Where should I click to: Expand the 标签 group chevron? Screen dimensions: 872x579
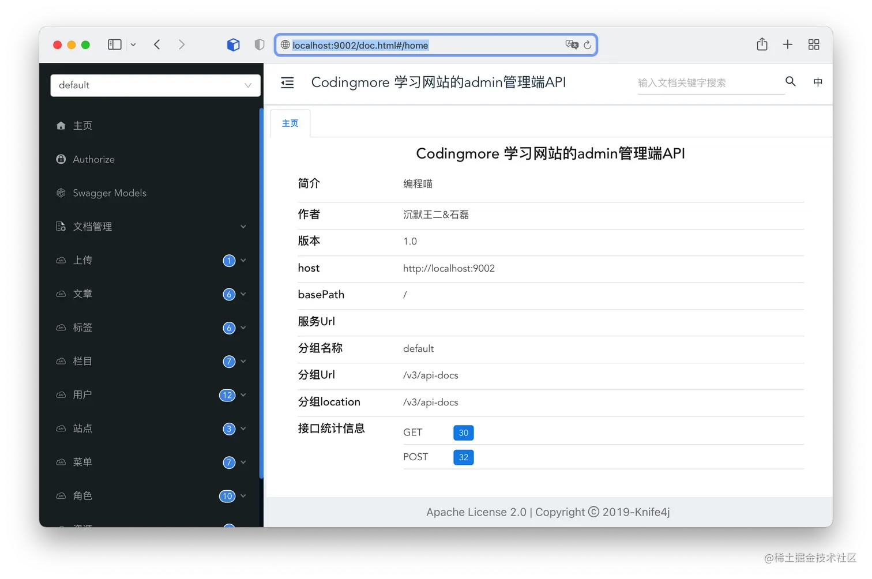pos(243,328)
